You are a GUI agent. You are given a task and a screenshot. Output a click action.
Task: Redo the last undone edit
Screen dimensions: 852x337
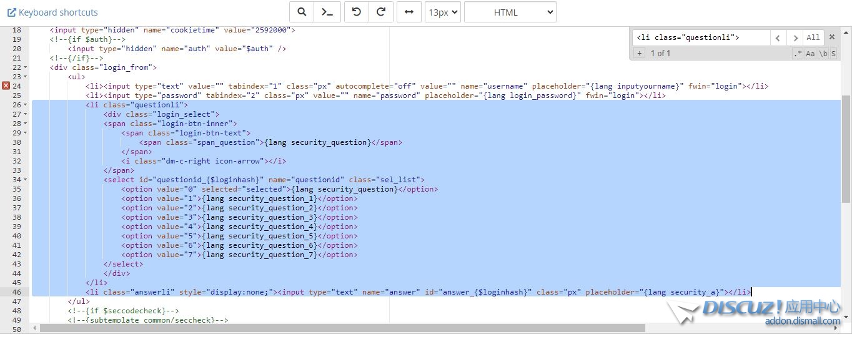(381, 12)
